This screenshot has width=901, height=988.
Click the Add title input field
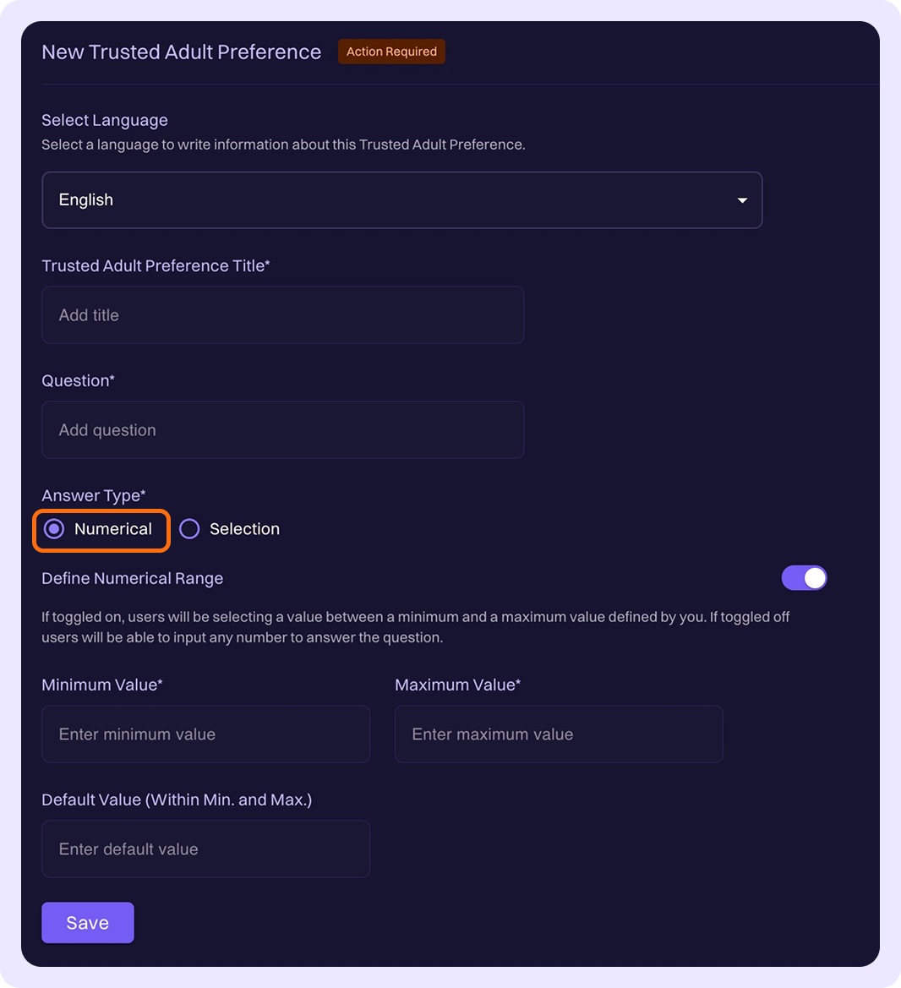tap(282, 315)
